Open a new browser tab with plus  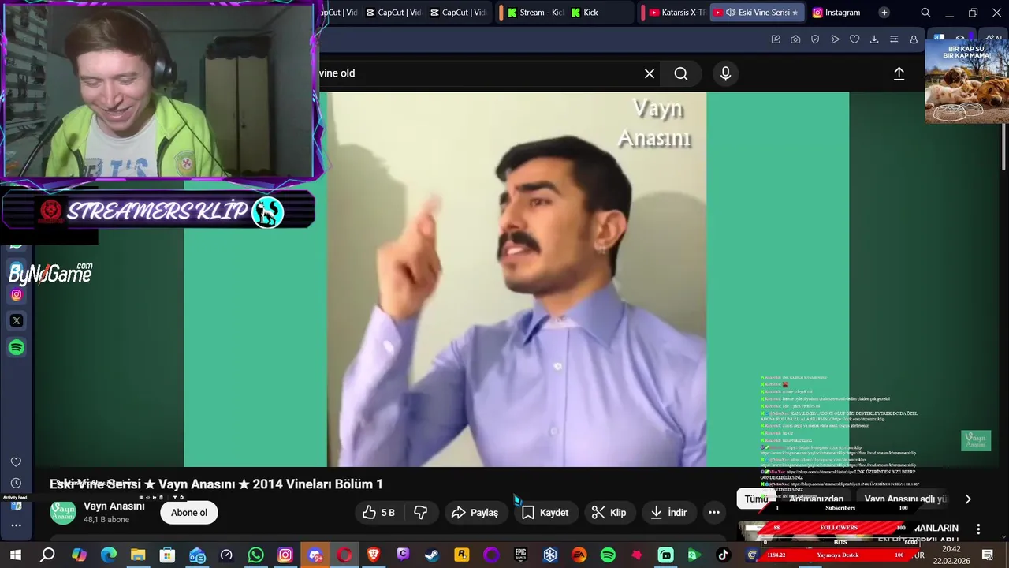coord(884,13)
